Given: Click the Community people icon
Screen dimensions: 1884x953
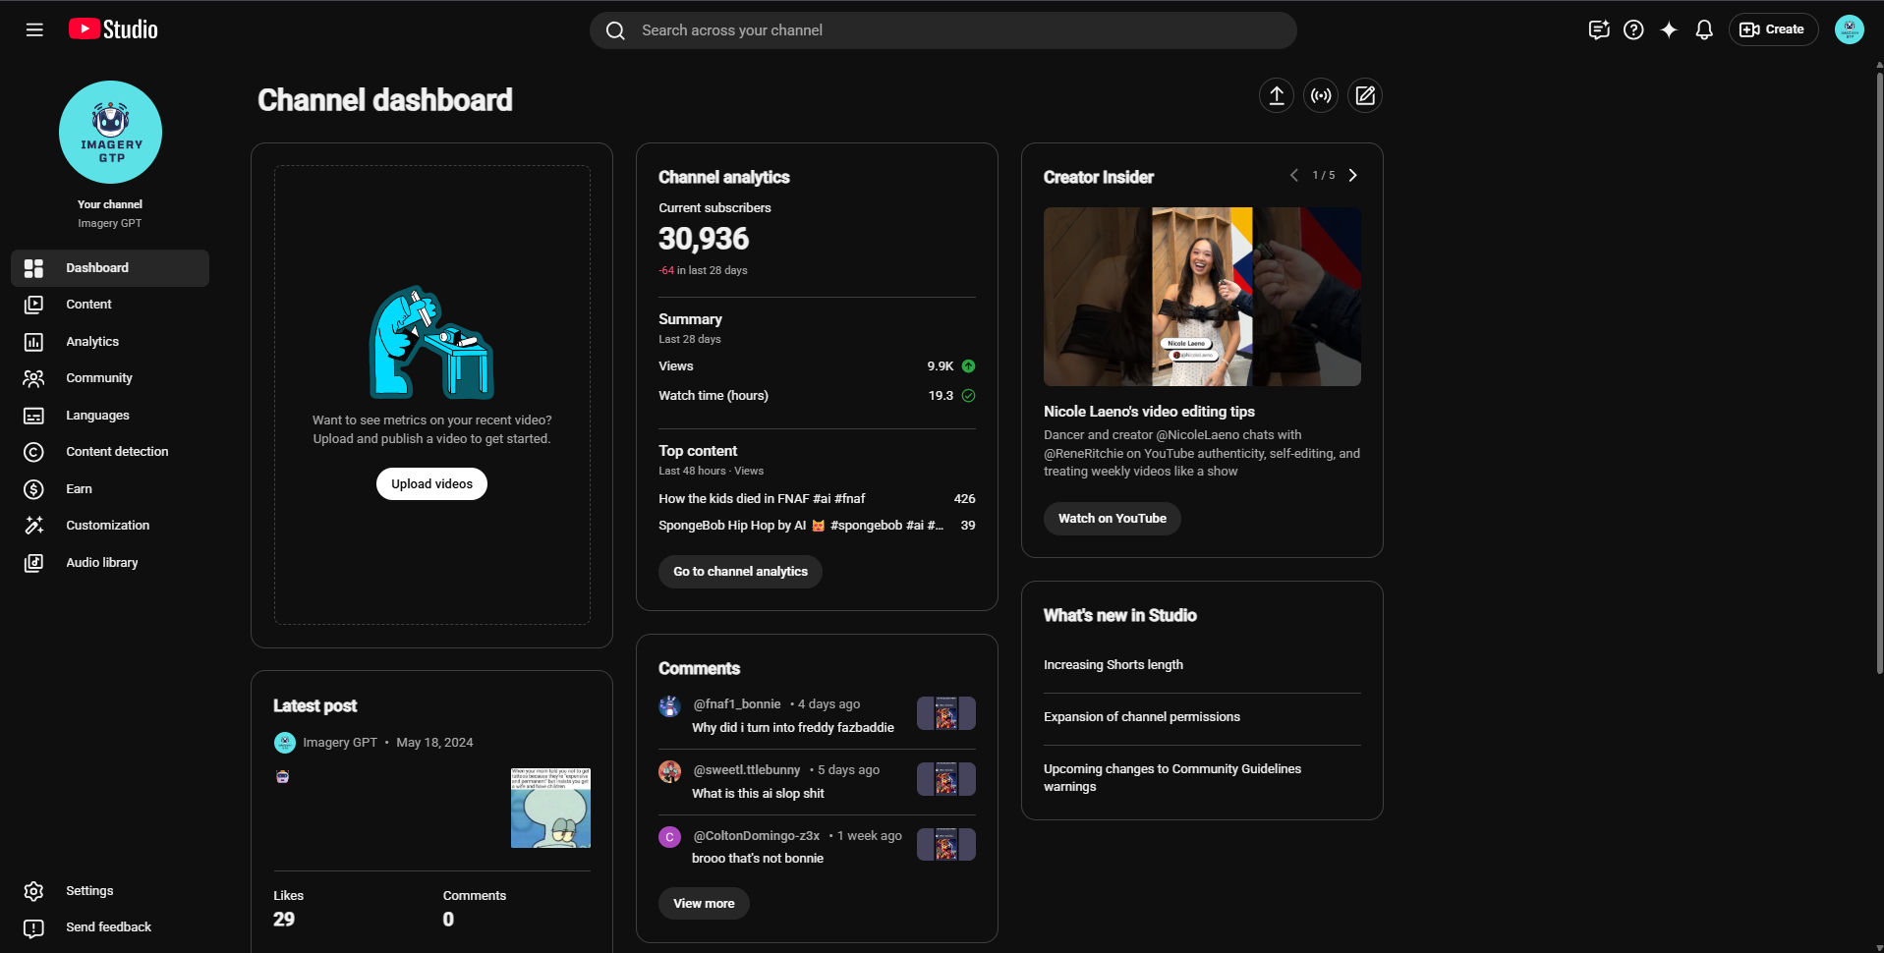Looking at the screenshot, I should [x=33, y=378].
